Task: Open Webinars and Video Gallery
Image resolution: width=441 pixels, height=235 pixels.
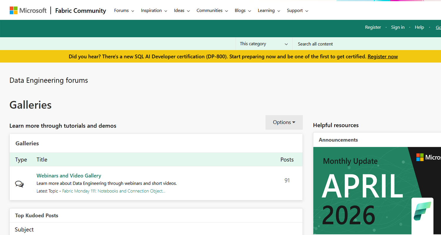Action: (x=69, y=176)
